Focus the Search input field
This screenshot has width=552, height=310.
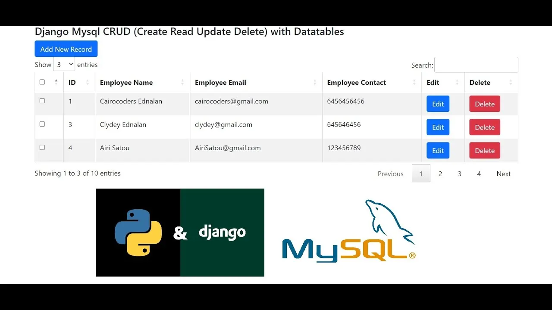tap(476, 65)
